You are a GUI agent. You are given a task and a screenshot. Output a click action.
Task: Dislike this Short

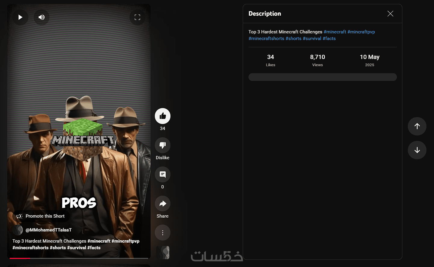(163, 145)
